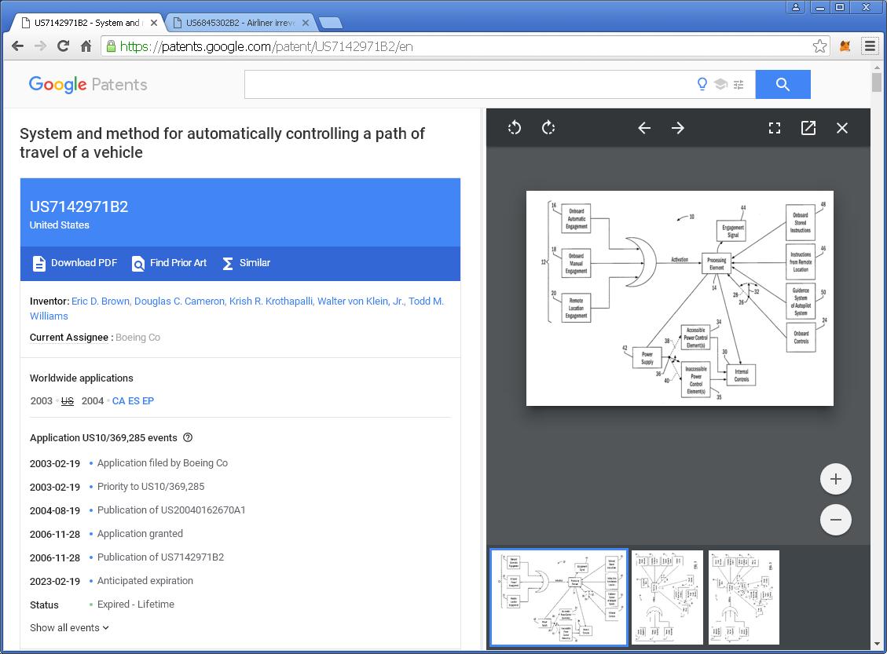Click the browser forward button
The height and width of the screenshot is (654, 887).
pos(40,46)
